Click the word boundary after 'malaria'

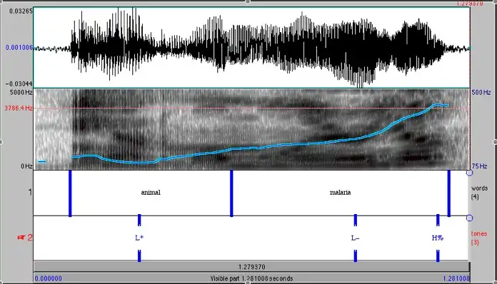pos(449,193)
